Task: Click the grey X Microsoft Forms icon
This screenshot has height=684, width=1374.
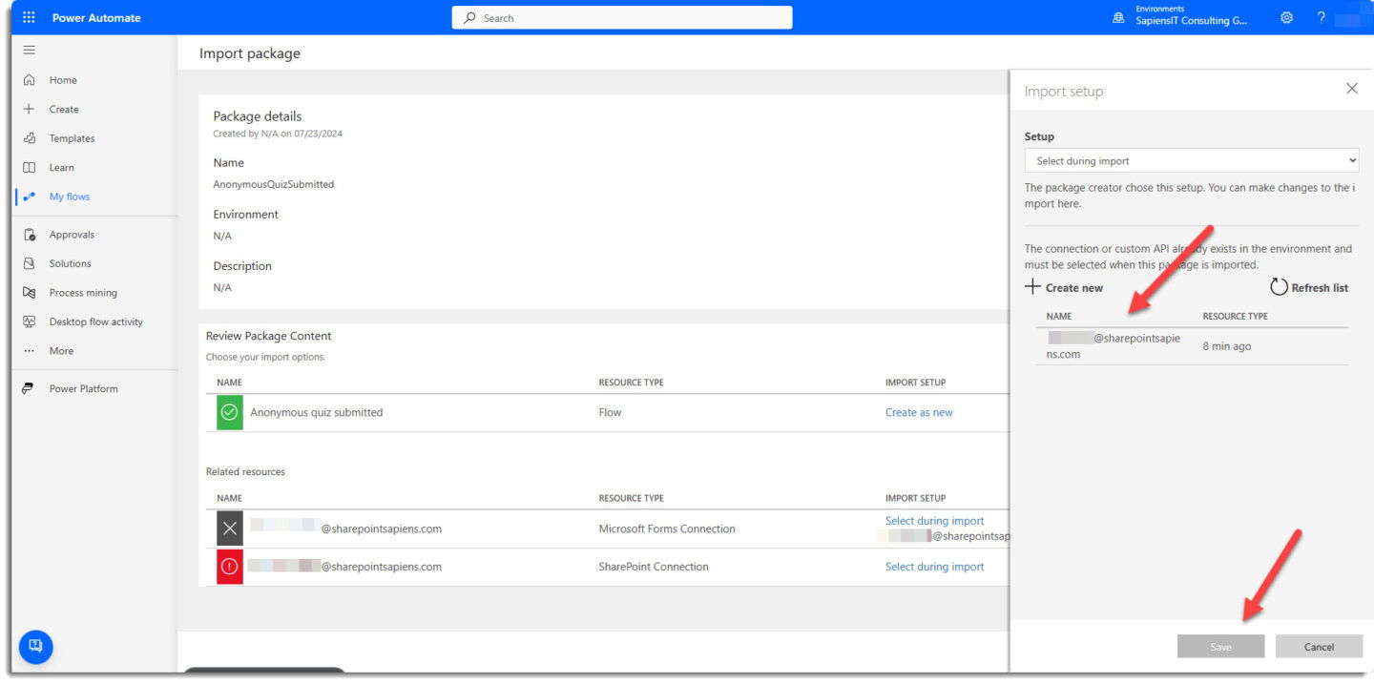Action: pyautogui.click(x=229, y=529)
